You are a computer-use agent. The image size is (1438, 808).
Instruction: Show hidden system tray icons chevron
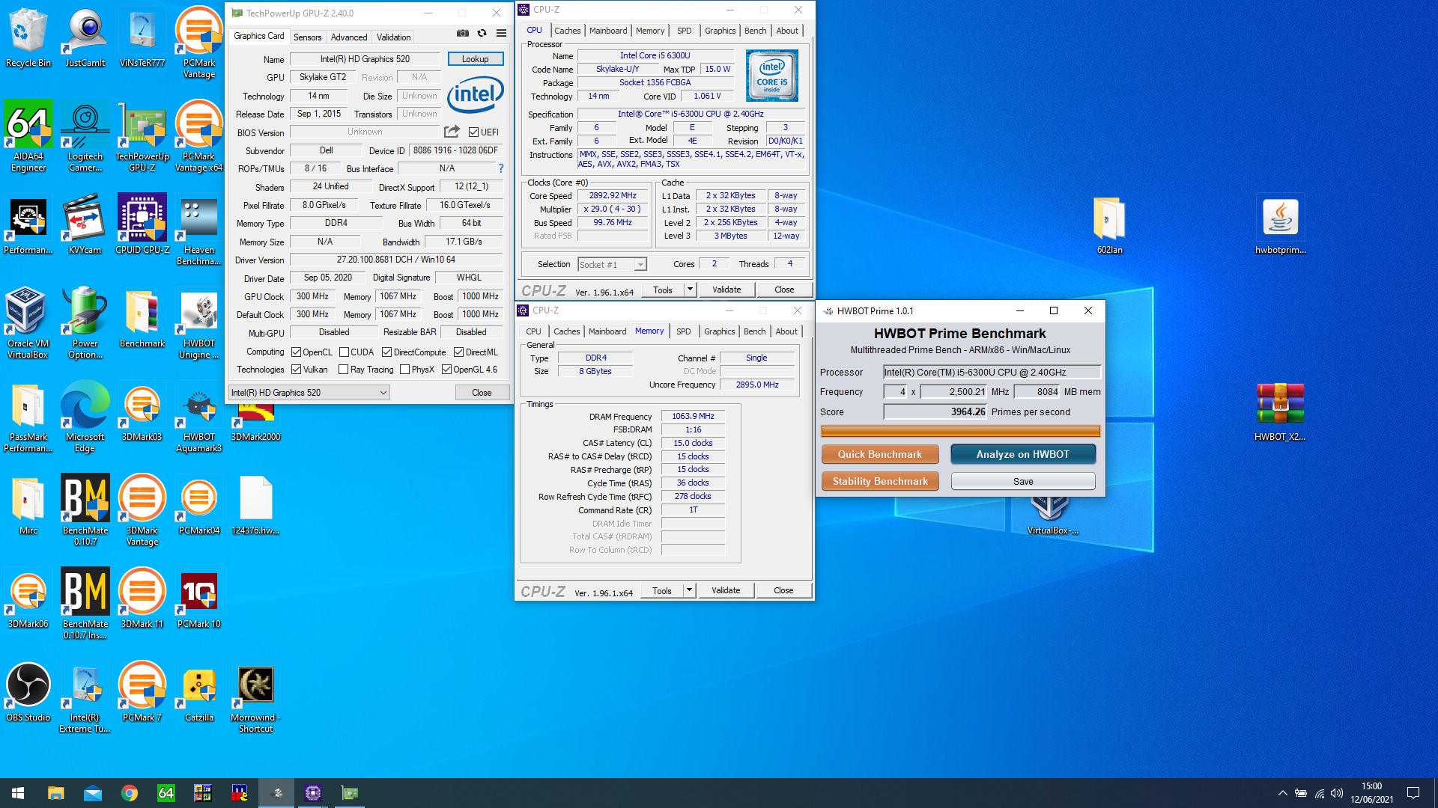(x=1282, y=793)
